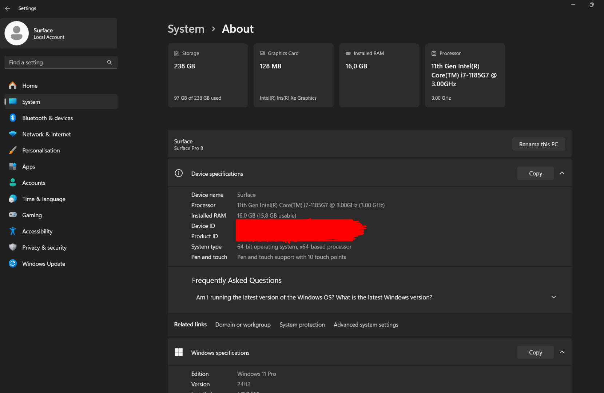Viewport: 604px width, 393px height.
Task: Open System protection link
Action: 302,325
